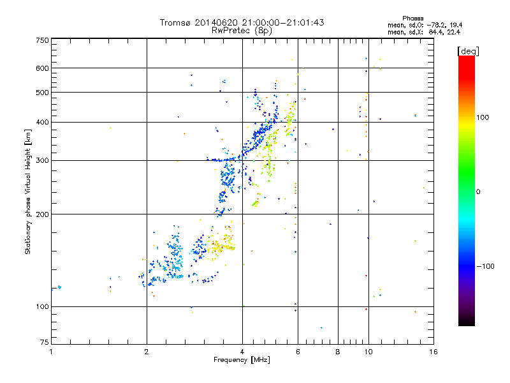Click y-axis tick label '75'

[45, 342]
